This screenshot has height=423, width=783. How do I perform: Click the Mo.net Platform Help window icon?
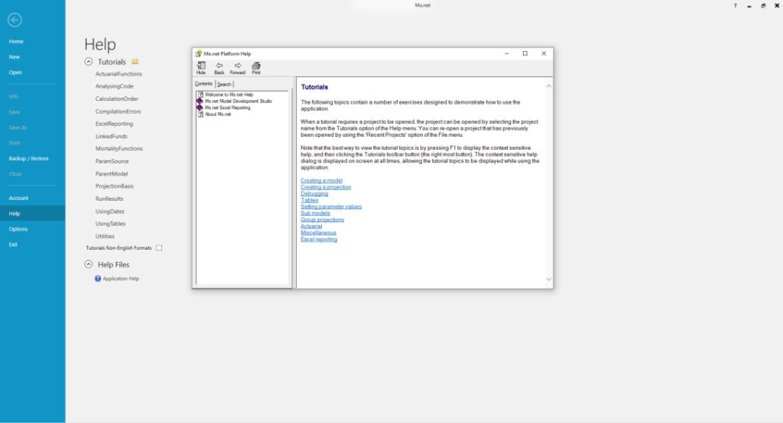click(198, 53)
